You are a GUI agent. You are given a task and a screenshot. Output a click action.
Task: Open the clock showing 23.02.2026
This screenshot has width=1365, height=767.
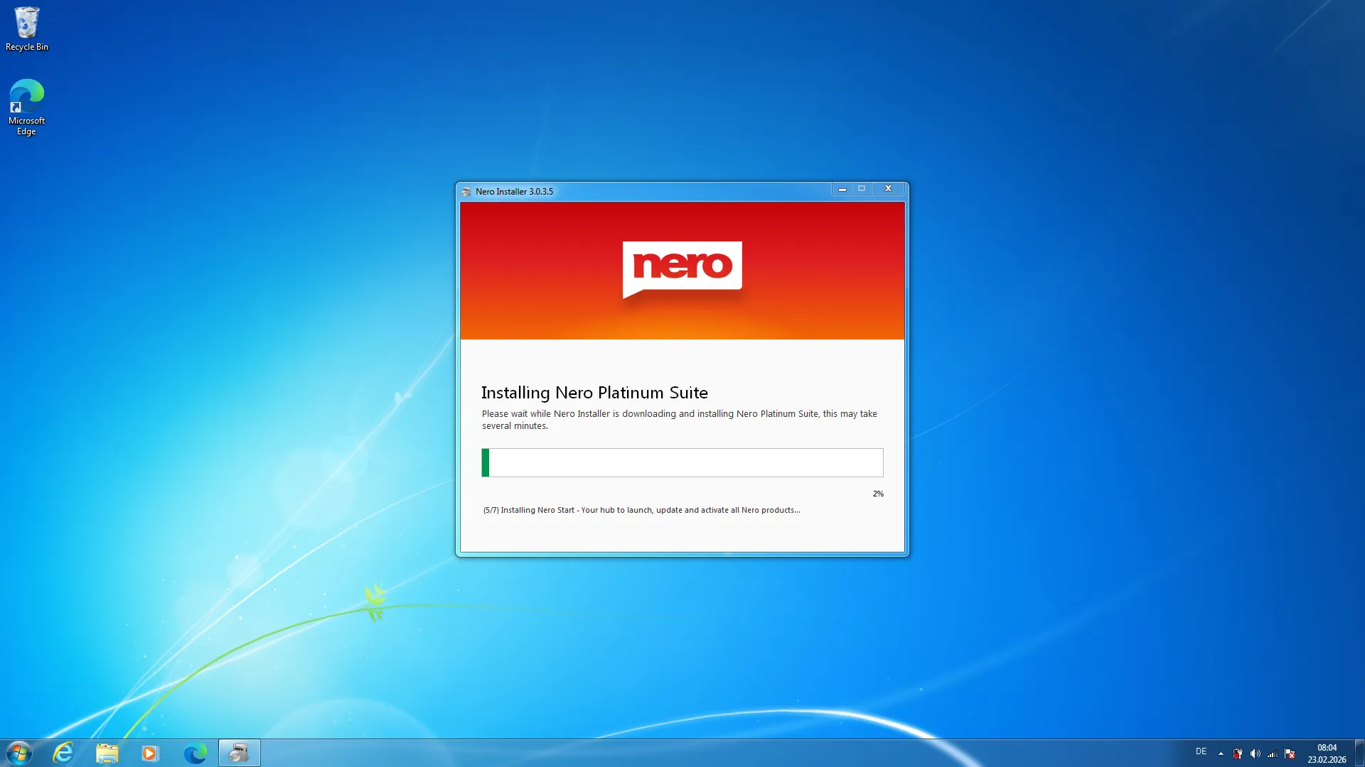point(1327,753)
